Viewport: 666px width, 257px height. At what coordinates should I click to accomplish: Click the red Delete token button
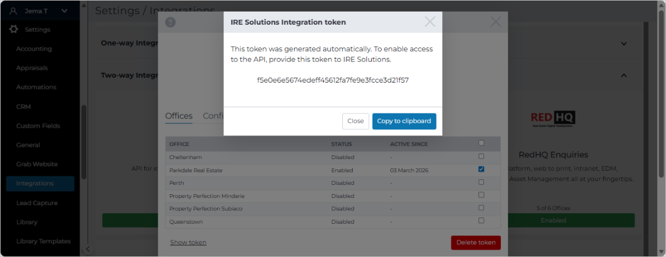(x=475, y=243)
